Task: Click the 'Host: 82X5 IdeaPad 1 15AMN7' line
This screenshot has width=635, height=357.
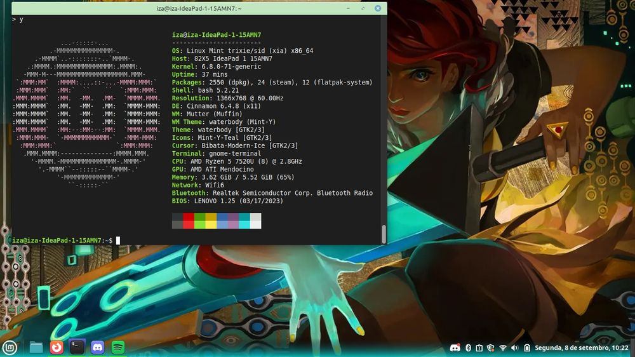Action: [x=222, y=58]
